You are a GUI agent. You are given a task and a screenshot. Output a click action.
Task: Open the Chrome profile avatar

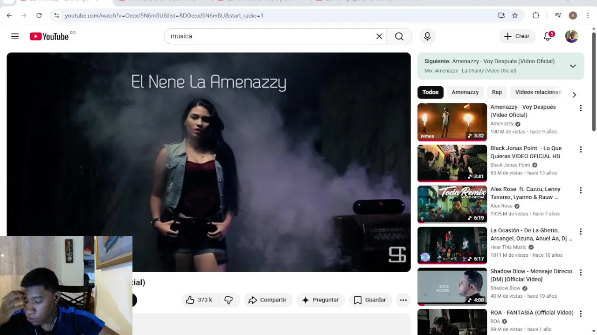(x=573, y=15)
